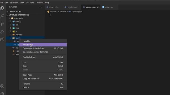Select Find in Folder option
This screenshot has width=170, height=95.
[x=43, y=57]
